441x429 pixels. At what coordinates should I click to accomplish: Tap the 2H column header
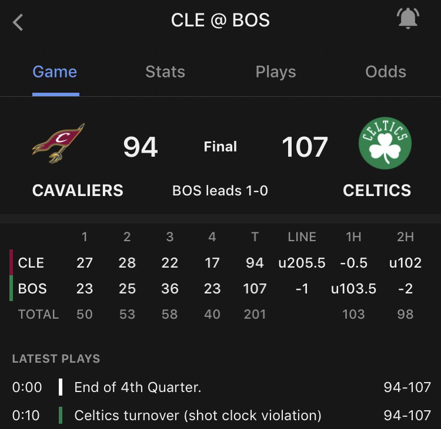click(x=405, y=237)
